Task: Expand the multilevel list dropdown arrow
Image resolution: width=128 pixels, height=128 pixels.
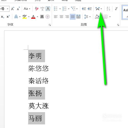Action: [x=77, y=9]
